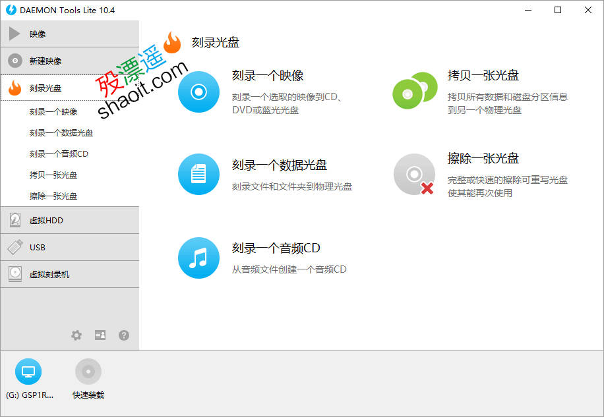The image size is (604, 417).
Task: Open settings with the gear icon
Action: [76, 335]
